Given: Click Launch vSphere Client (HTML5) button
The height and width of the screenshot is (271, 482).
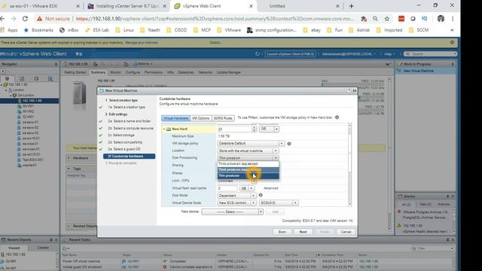Looking at the screenshot, I should coord(290,54).
